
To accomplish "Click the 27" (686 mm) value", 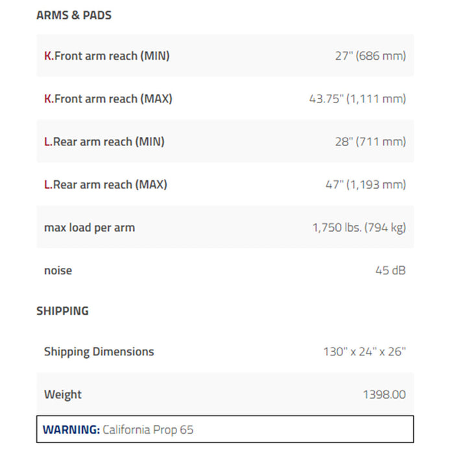I will click(x=370, y=56).
